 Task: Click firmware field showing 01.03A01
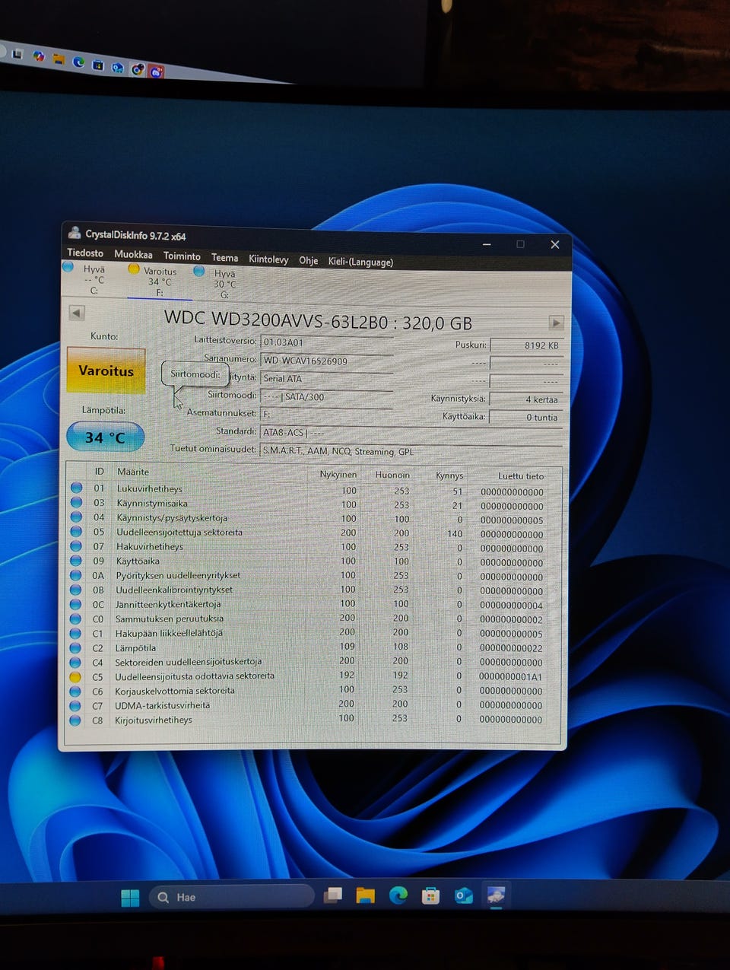pos(327,342)
